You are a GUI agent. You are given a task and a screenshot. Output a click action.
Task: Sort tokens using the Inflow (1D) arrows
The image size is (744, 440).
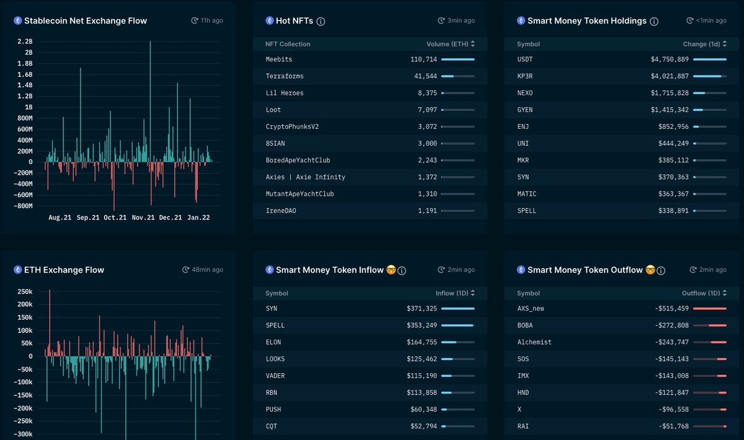472,293
